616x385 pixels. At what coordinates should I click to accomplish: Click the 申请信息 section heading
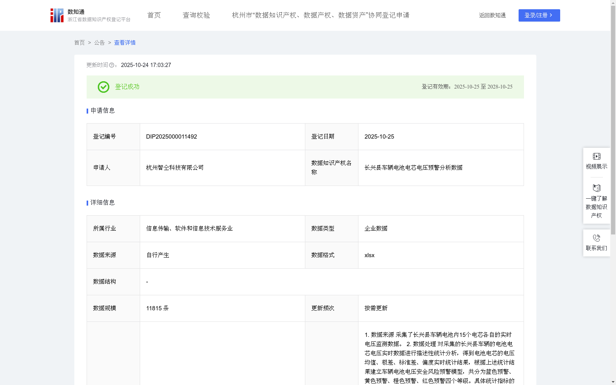[x=103, y=111]
